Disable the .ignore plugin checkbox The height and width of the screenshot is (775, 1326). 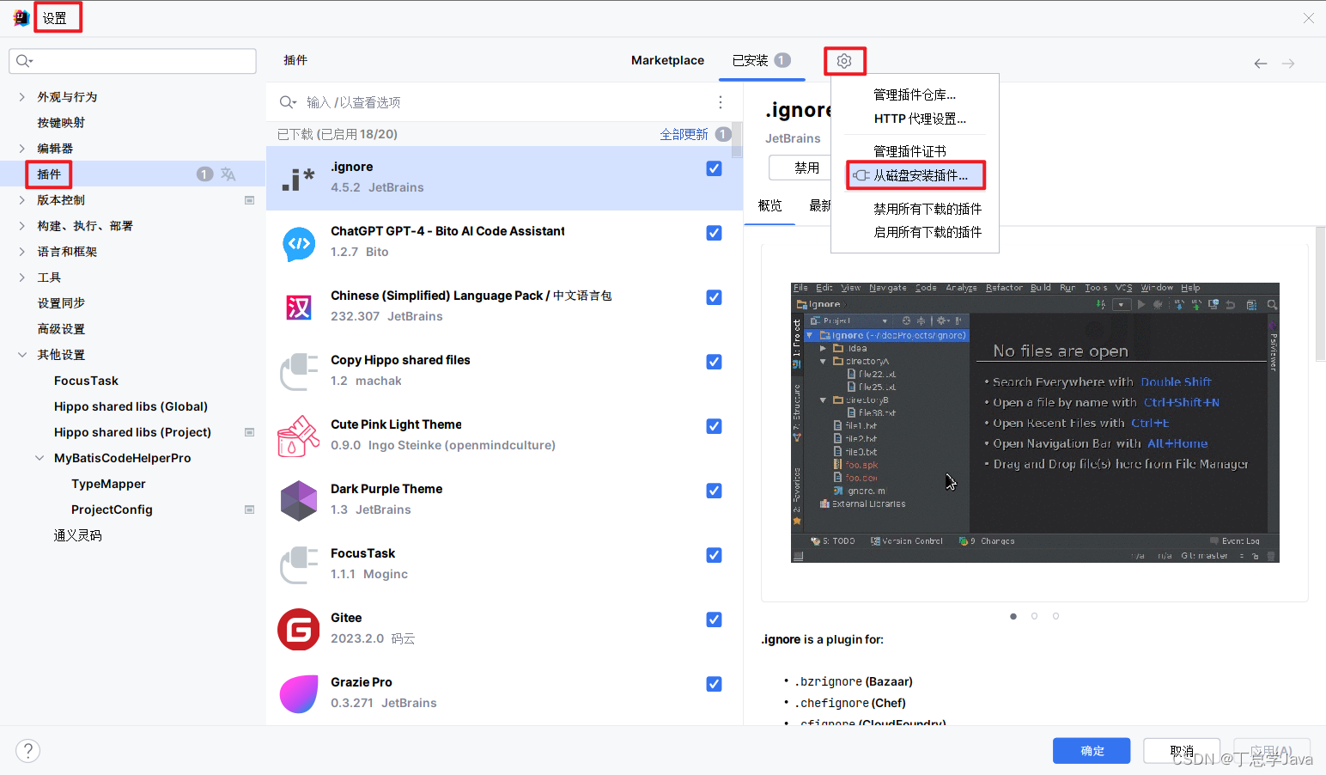pyautogui.click(x=714, y=168)
